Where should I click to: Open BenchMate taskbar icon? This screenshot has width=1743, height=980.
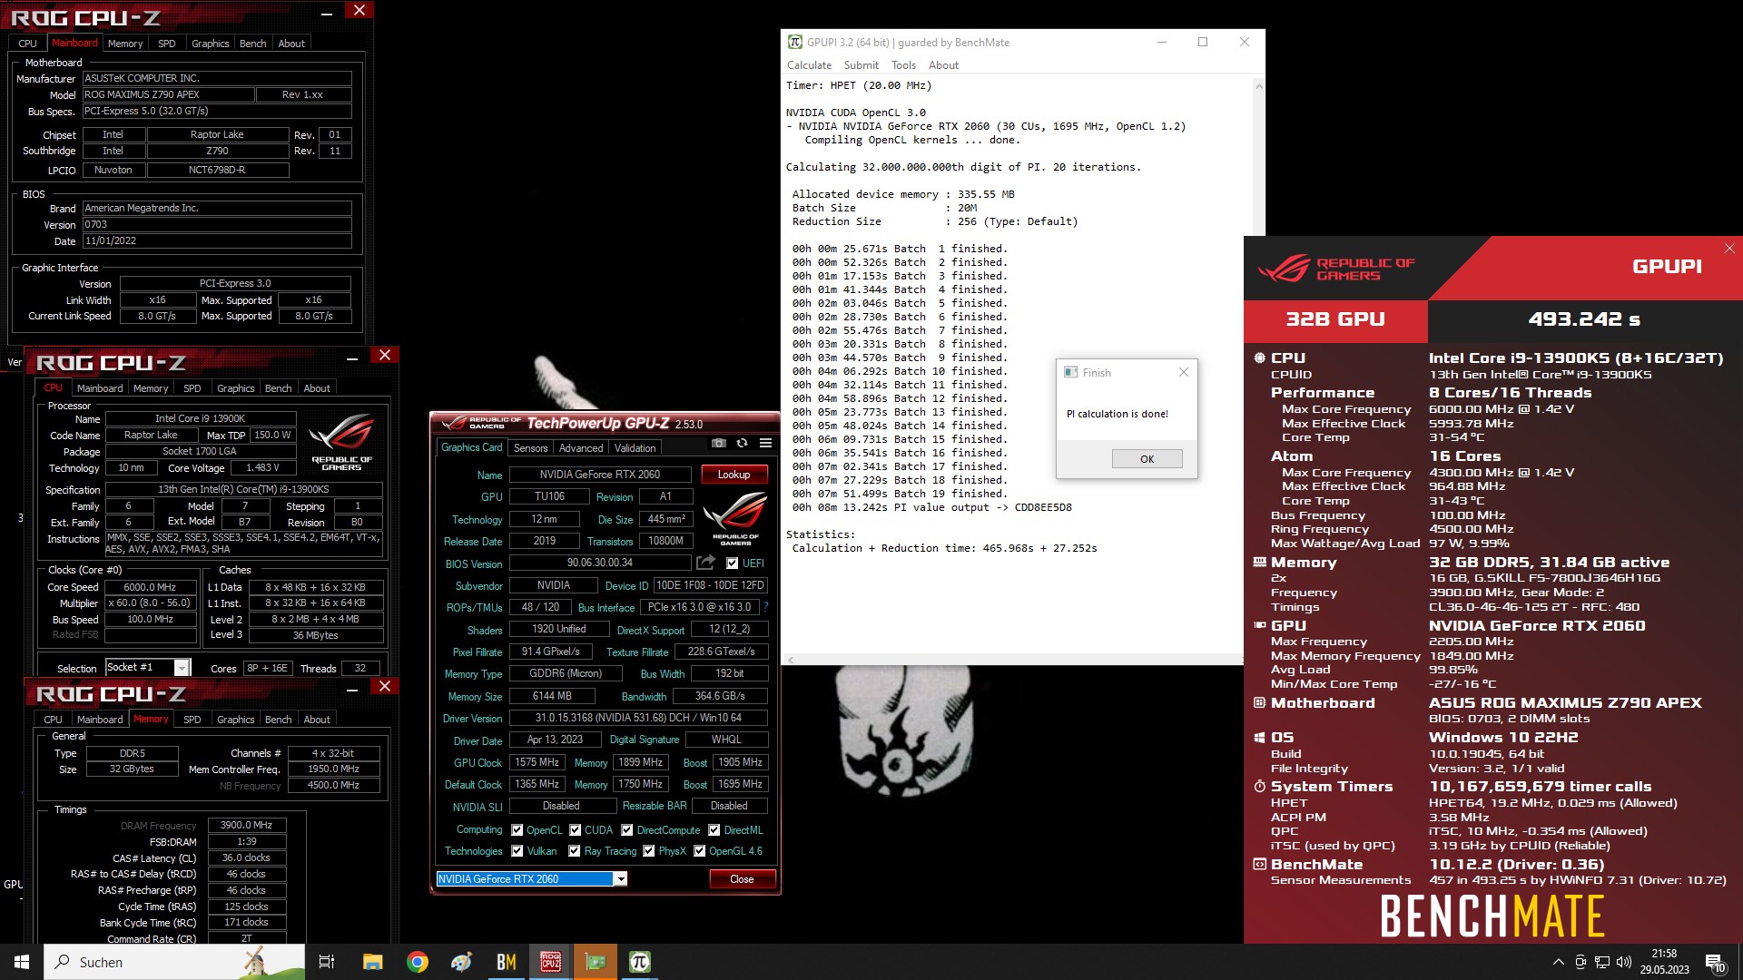[x=507, y=962]
